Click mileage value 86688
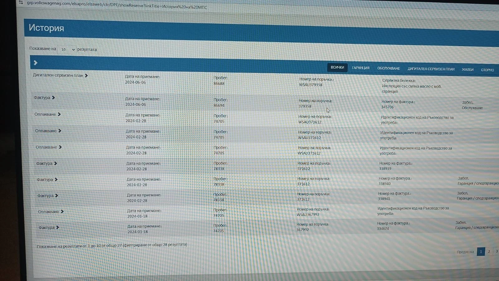 (219, 83)
